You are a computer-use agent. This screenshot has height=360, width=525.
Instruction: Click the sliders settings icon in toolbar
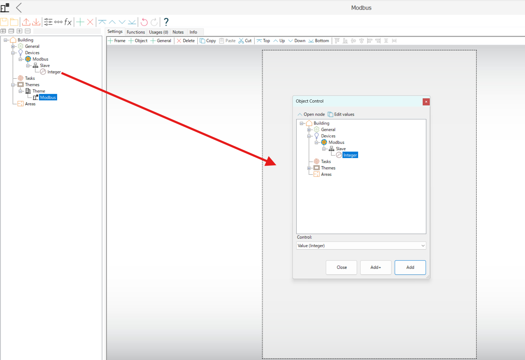48,22
